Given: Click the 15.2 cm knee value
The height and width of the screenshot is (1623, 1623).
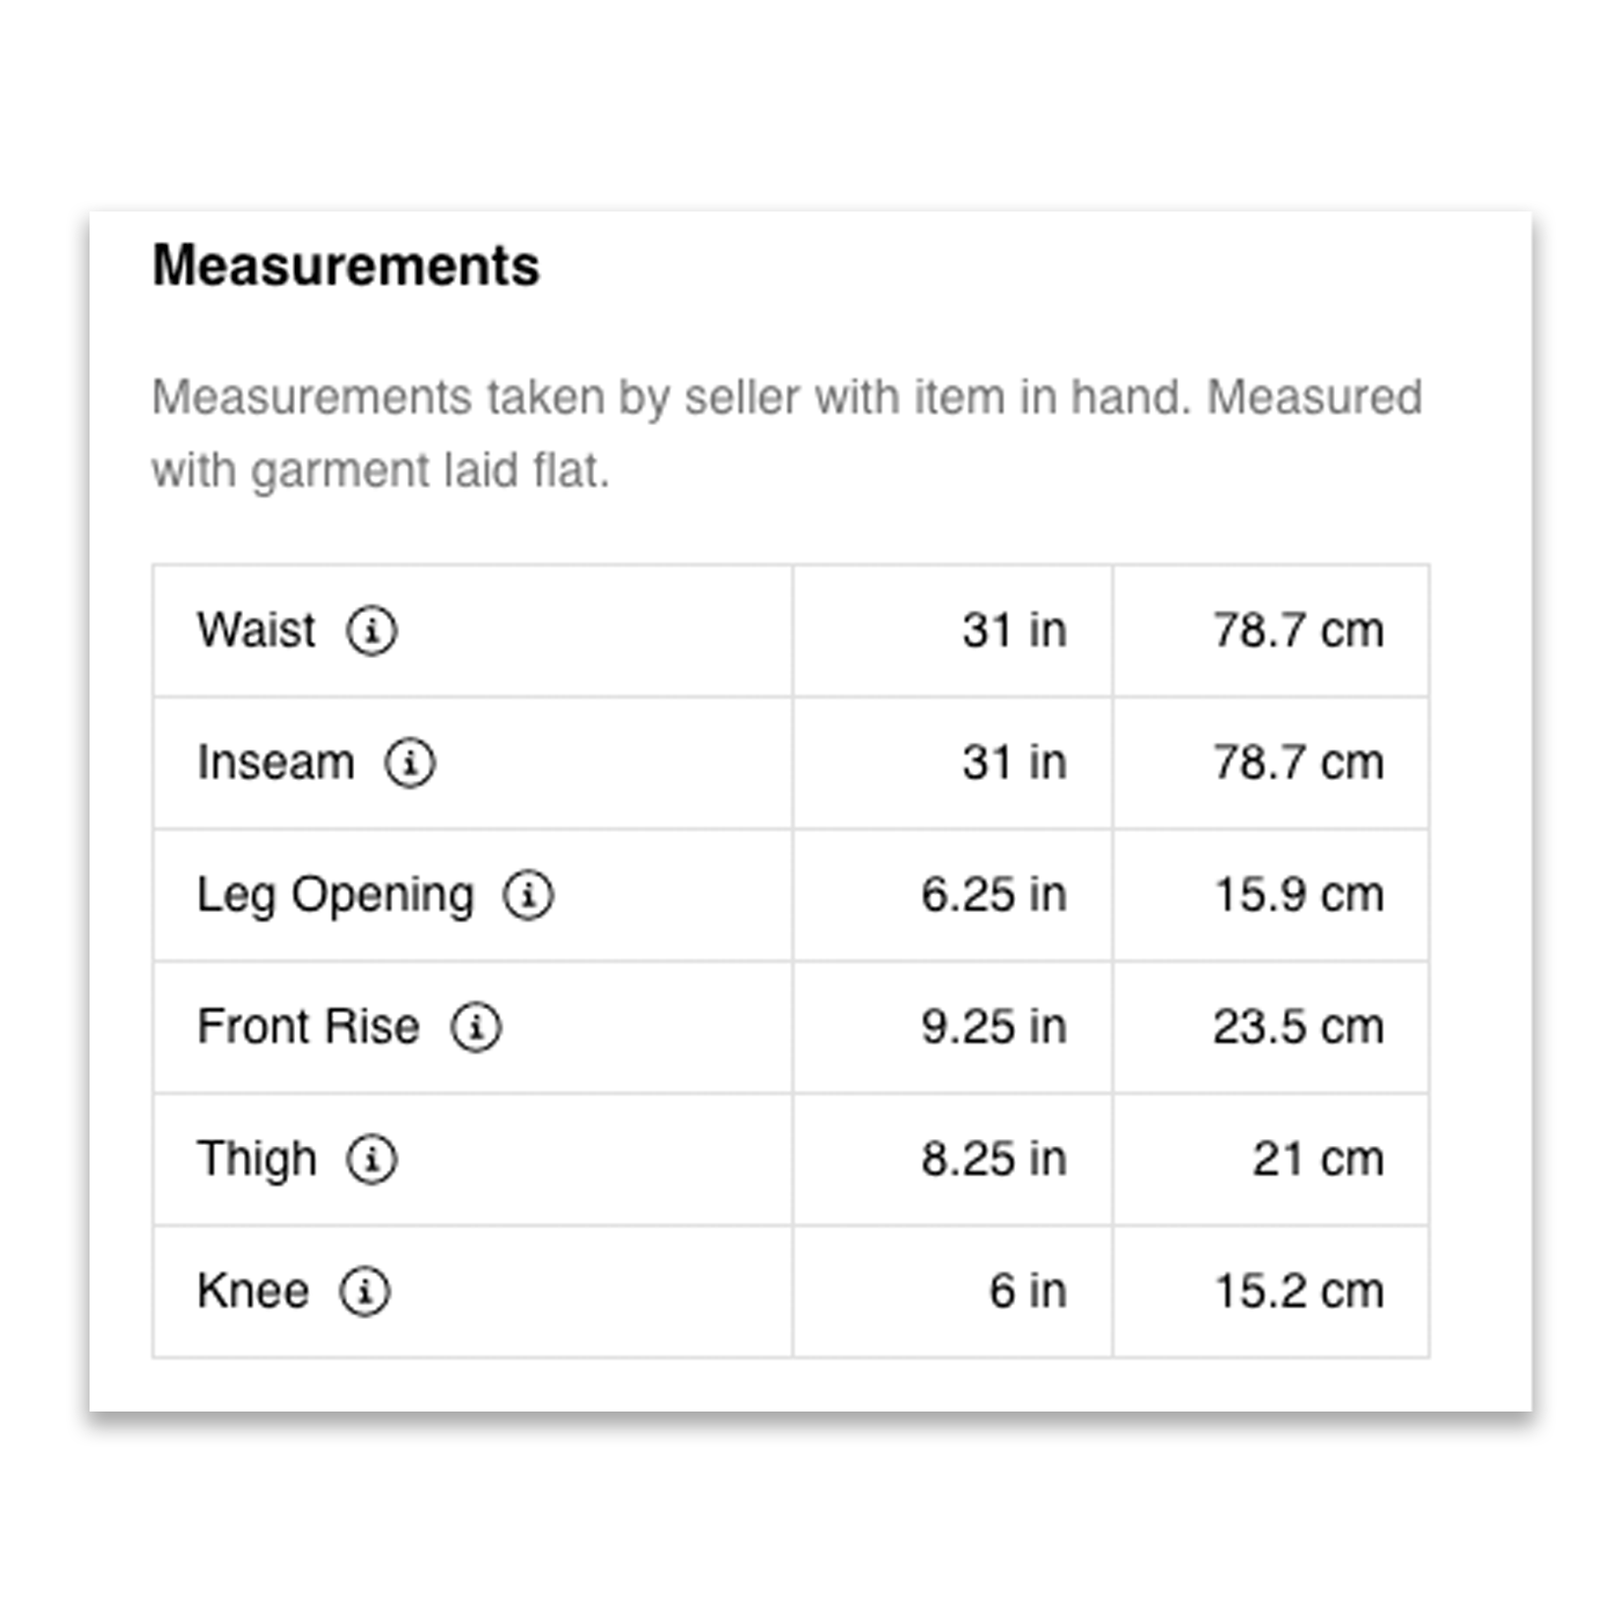Looking at the screenshot, I should pos(1299,1291).
